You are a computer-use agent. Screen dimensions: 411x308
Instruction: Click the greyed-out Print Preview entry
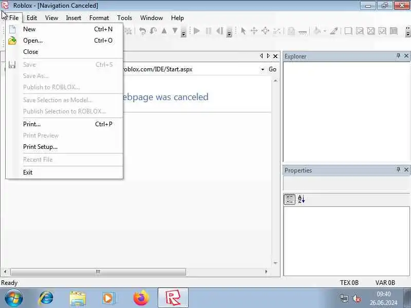coord(64,136)
